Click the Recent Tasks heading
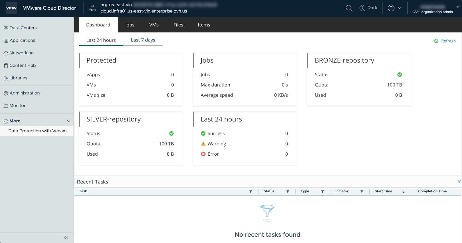This screenshot has height=243, width=462. point(92,182)
